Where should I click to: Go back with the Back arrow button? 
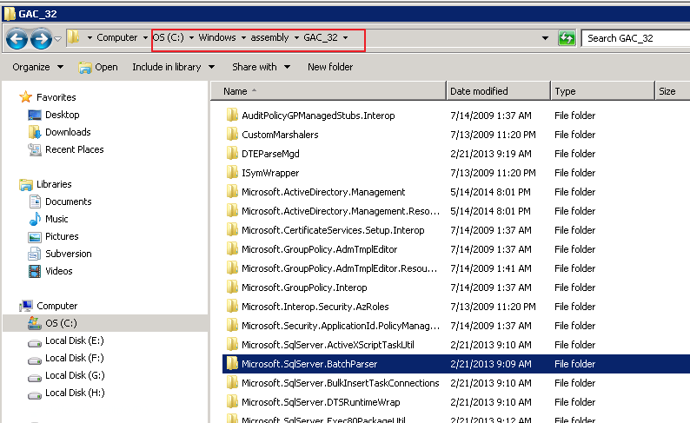pos(17,39)
